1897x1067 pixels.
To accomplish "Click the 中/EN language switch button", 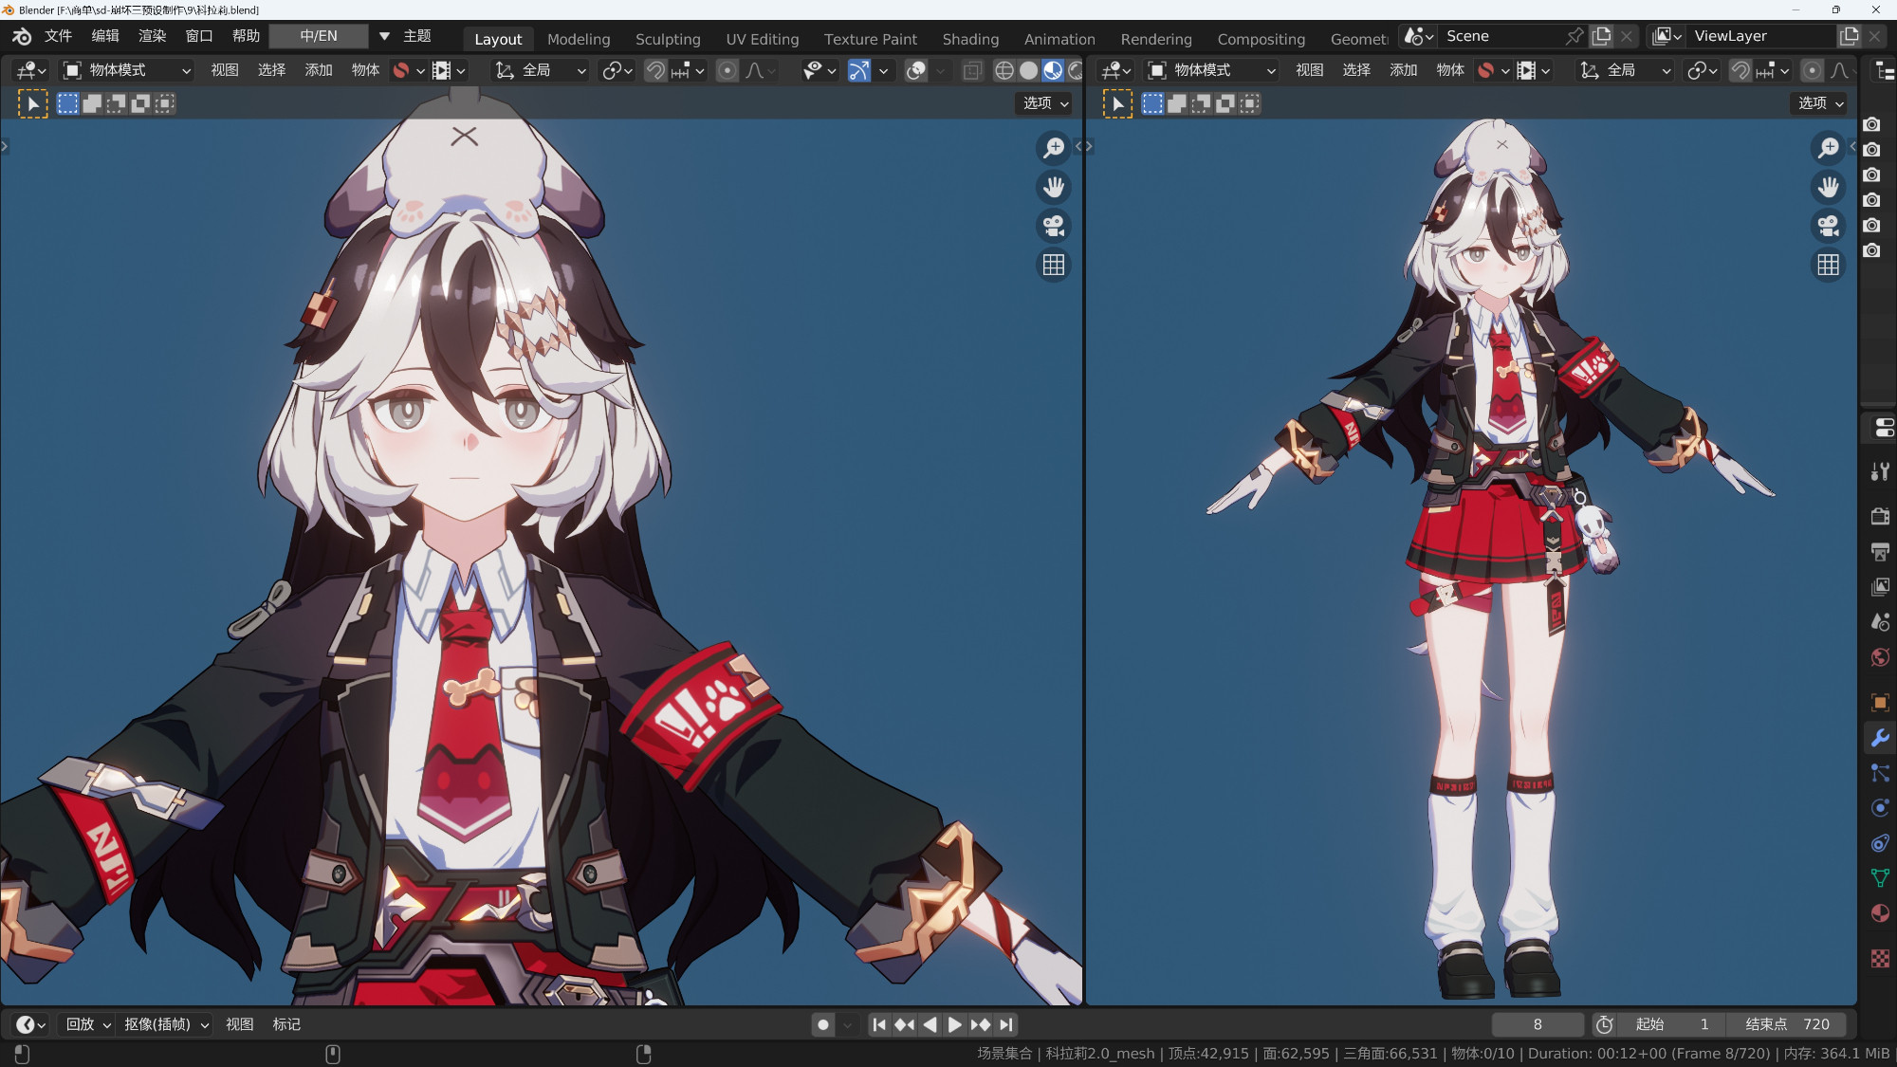I will pyautogui.click(x=319, y=36).
